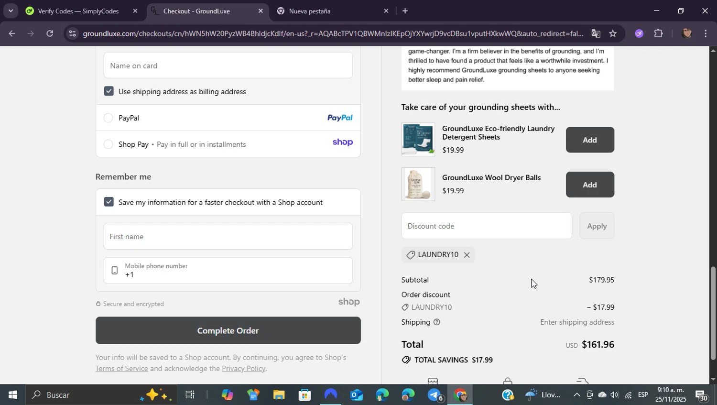This screenshot has width=717, height=405.
Task: Click the browser address bar URL
Action: (x=333, y=33)
